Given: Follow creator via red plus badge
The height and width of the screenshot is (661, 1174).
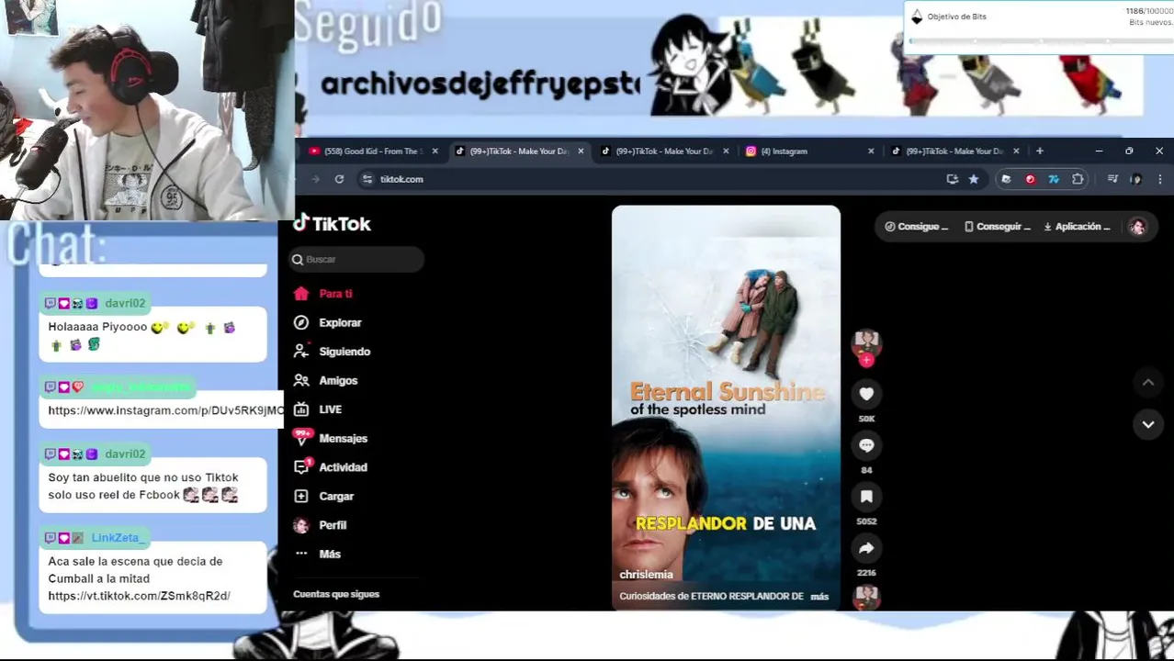Looking at the screenshot, I should pos(866,360).
